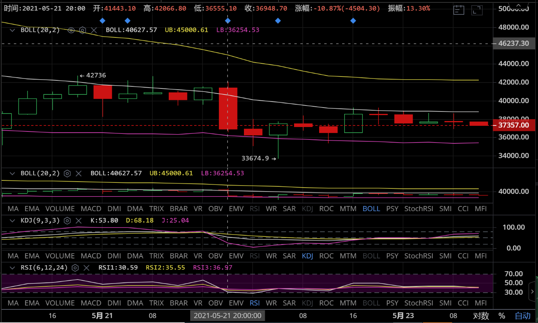Open RSI indicator settings gear

(75, 268)
